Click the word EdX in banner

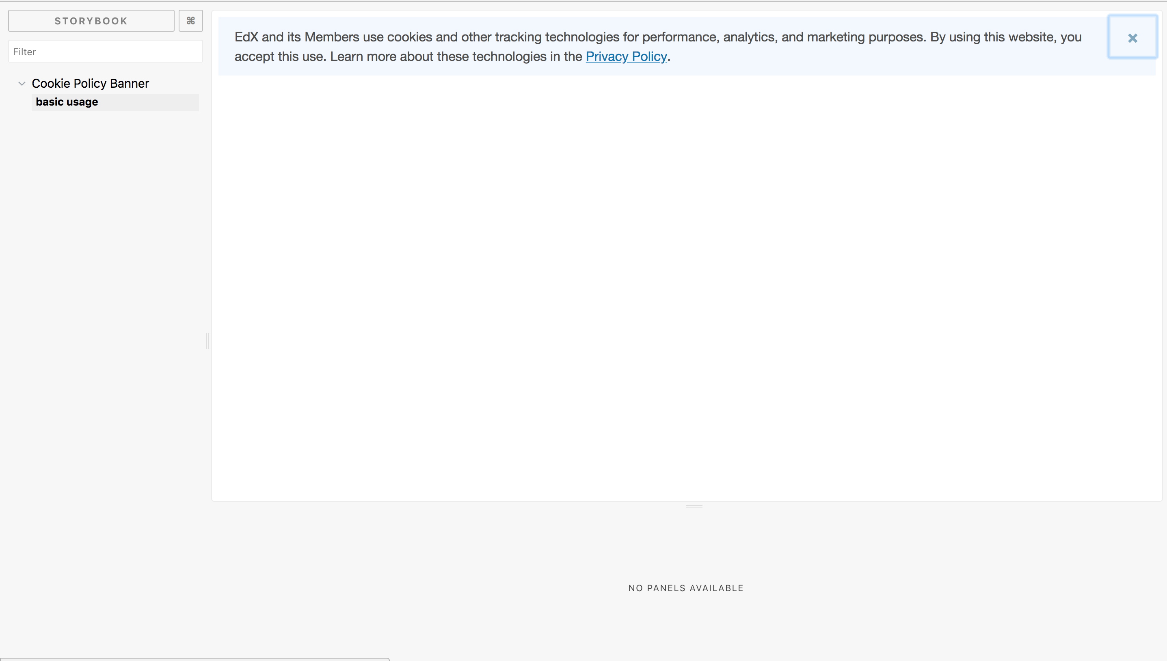(246, 37)
